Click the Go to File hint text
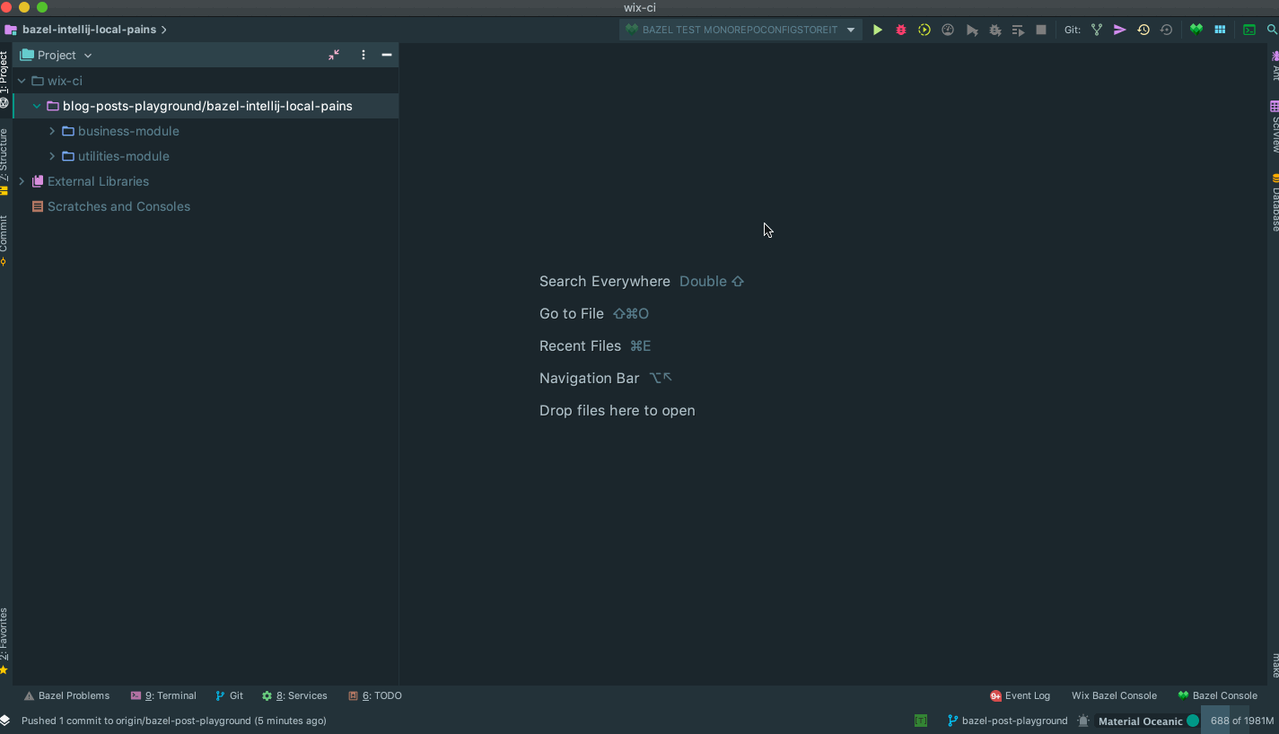Screen dimensions: 1279x734 pos(572,313)
